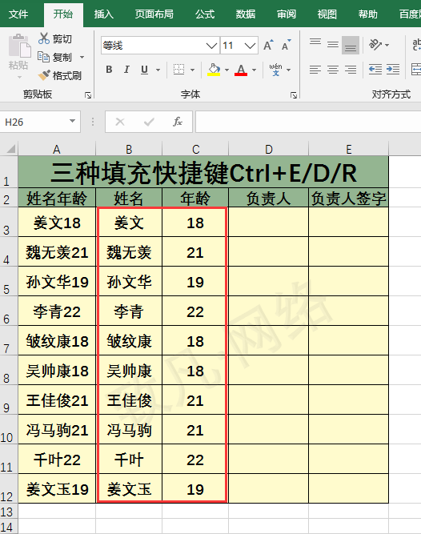
Task: Click the text orientation icon
Action: [375, 45]
